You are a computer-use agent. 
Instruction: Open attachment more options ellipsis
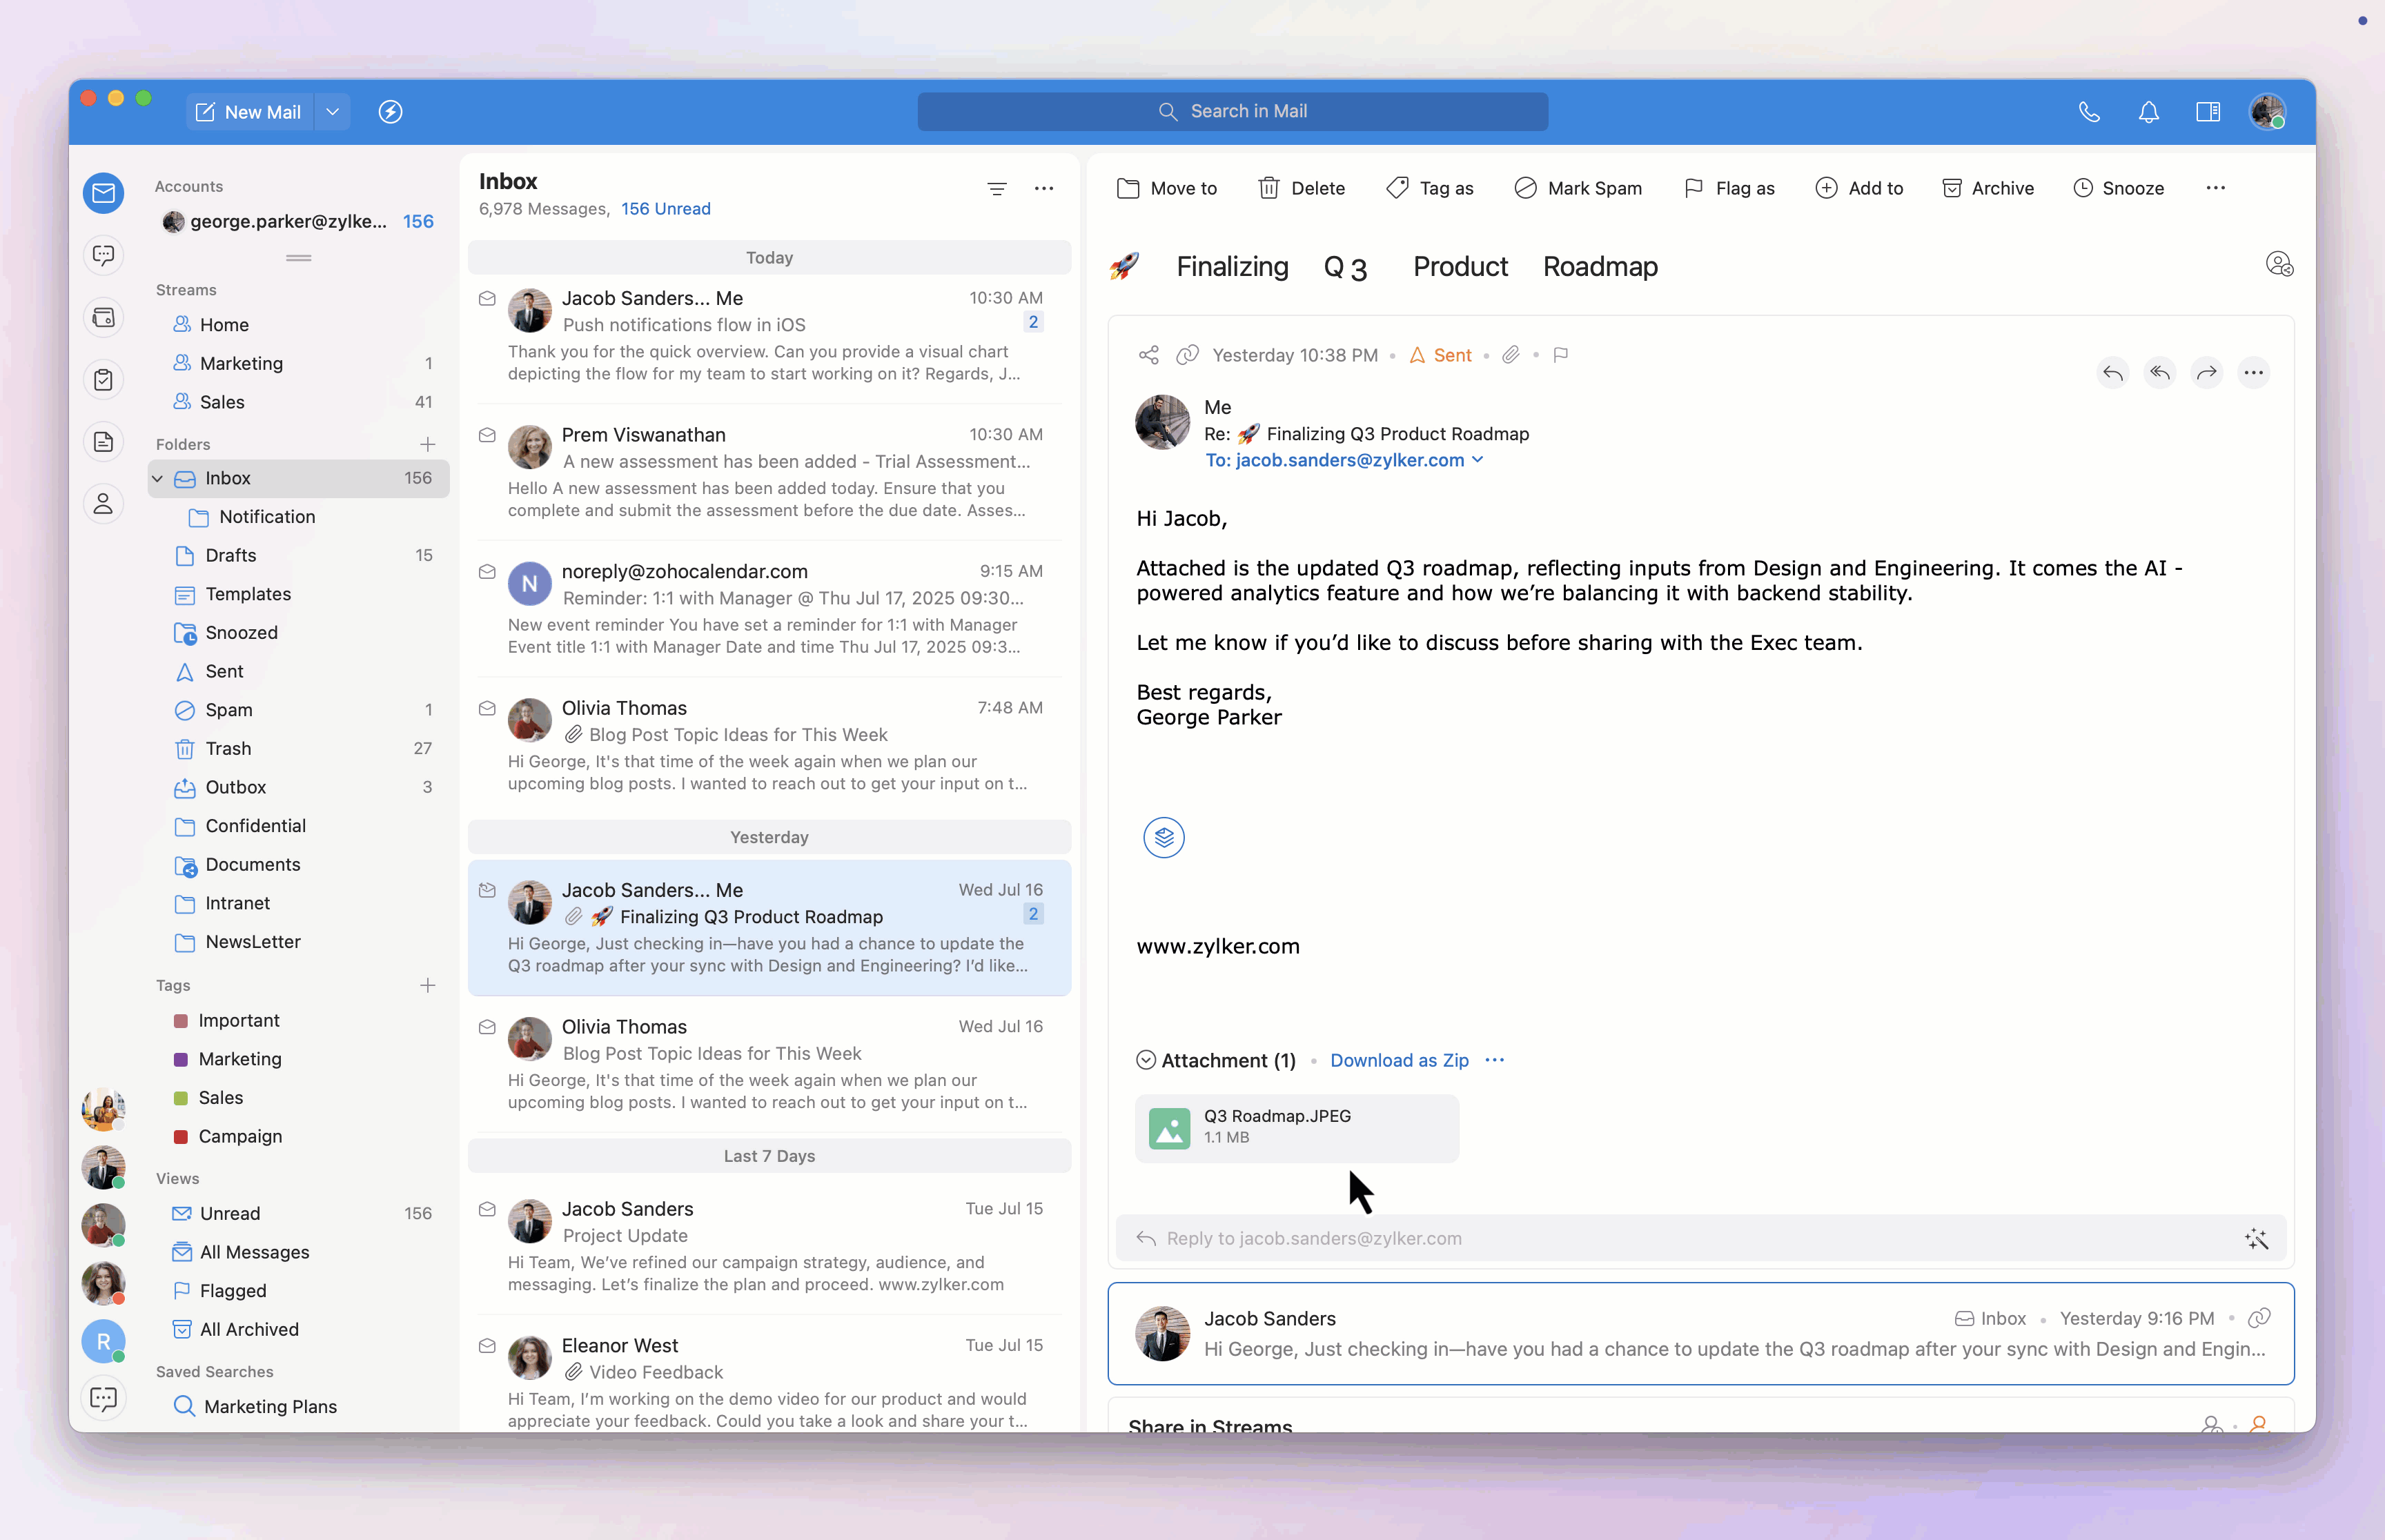pos(1494,1060)
